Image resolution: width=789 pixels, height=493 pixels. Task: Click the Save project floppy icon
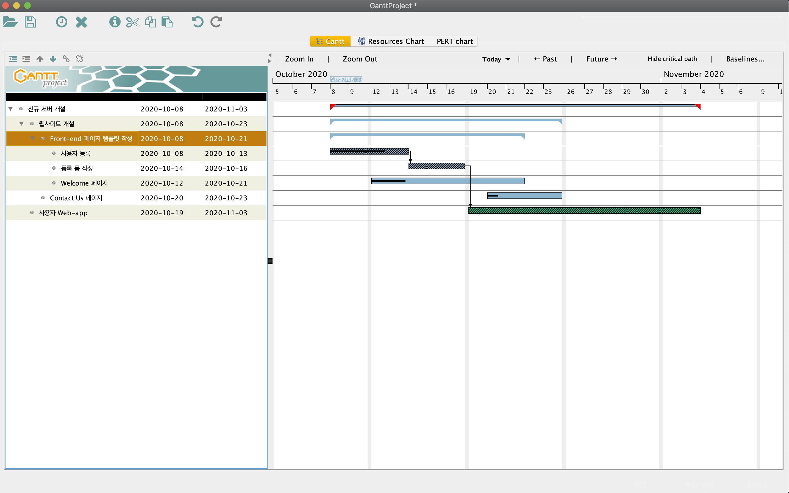30,22
